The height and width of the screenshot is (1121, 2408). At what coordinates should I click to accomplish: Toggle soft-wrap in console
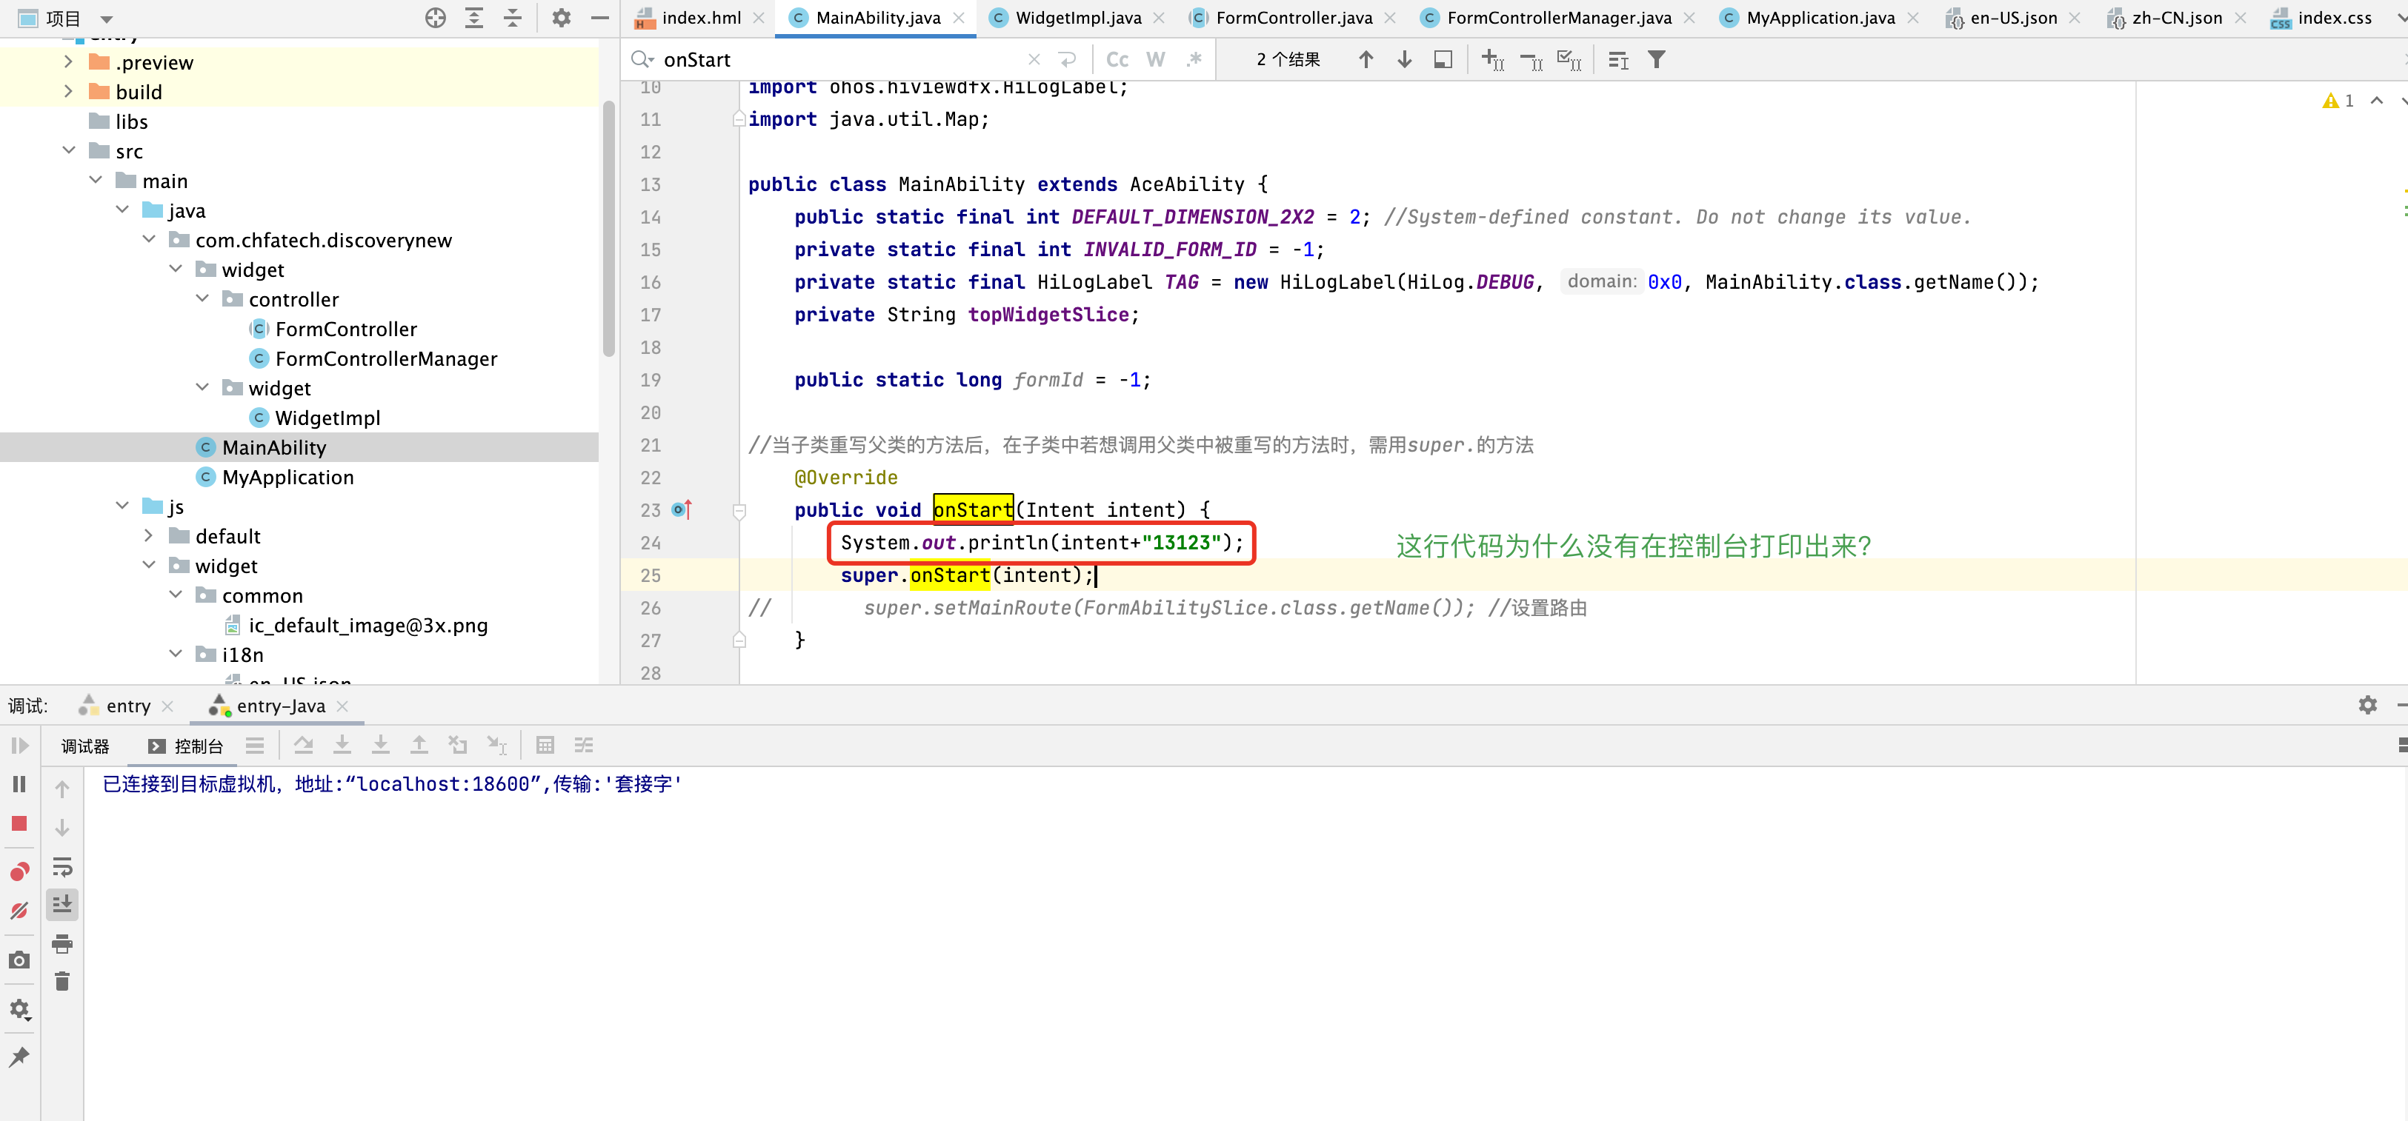pyautogui.click(x=63, y=867)
